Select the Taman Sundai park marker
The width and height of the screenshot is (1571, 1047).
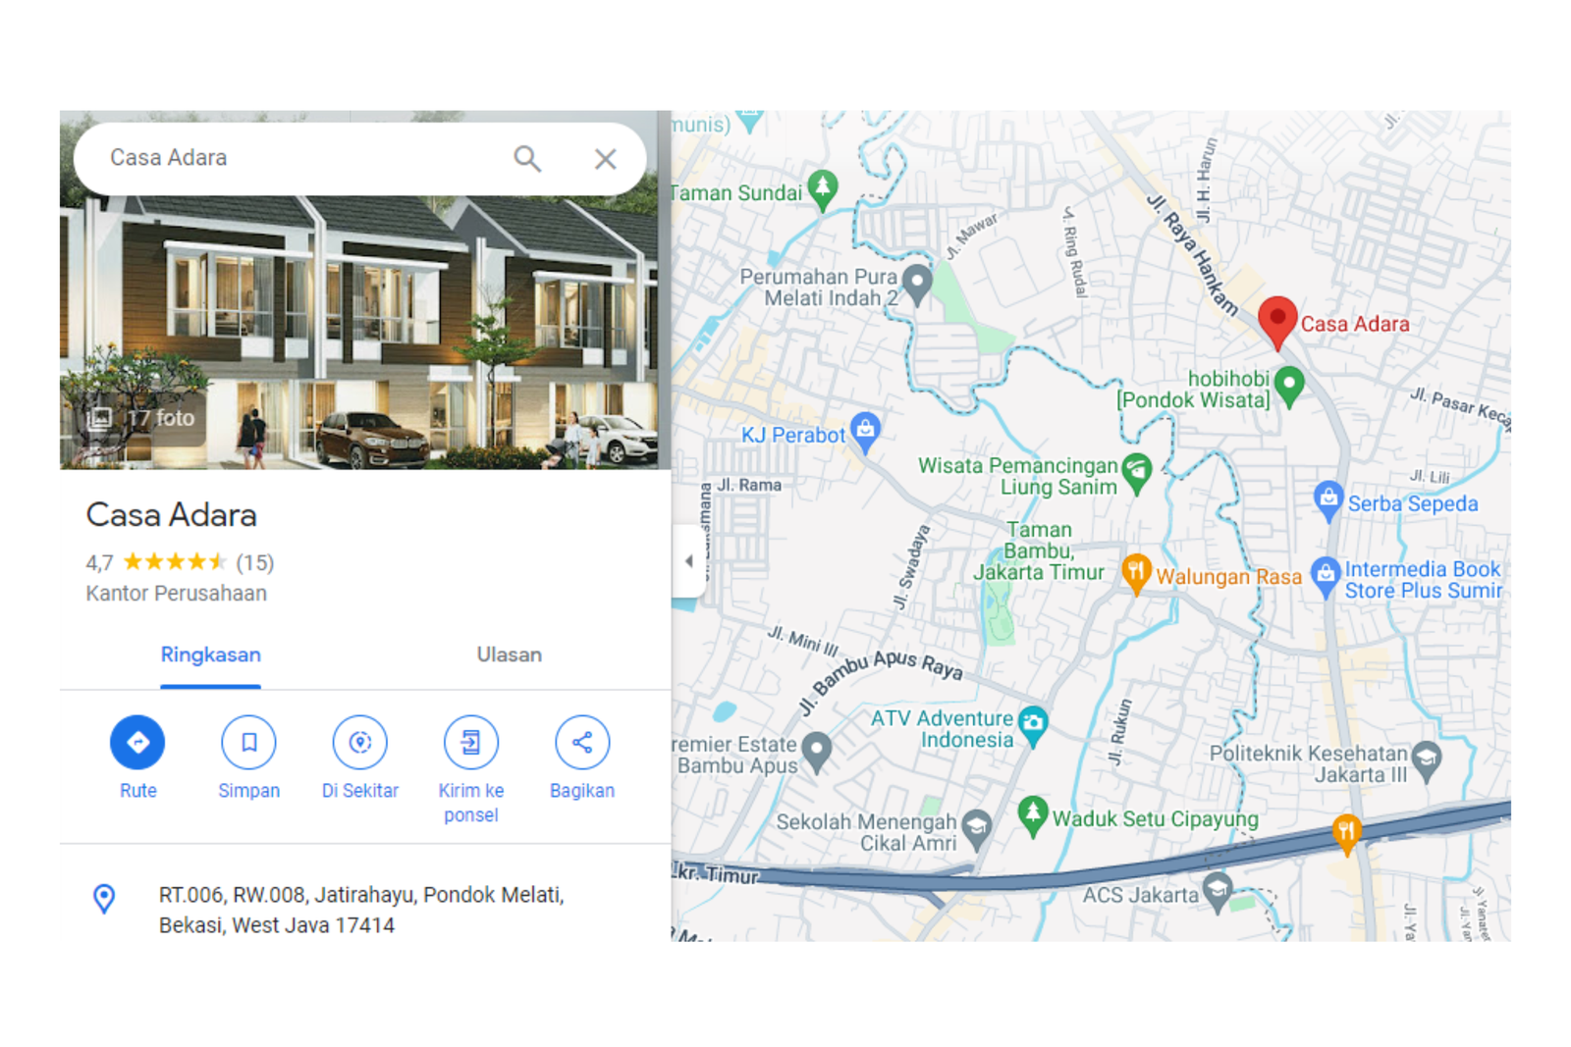coord(822,189)
